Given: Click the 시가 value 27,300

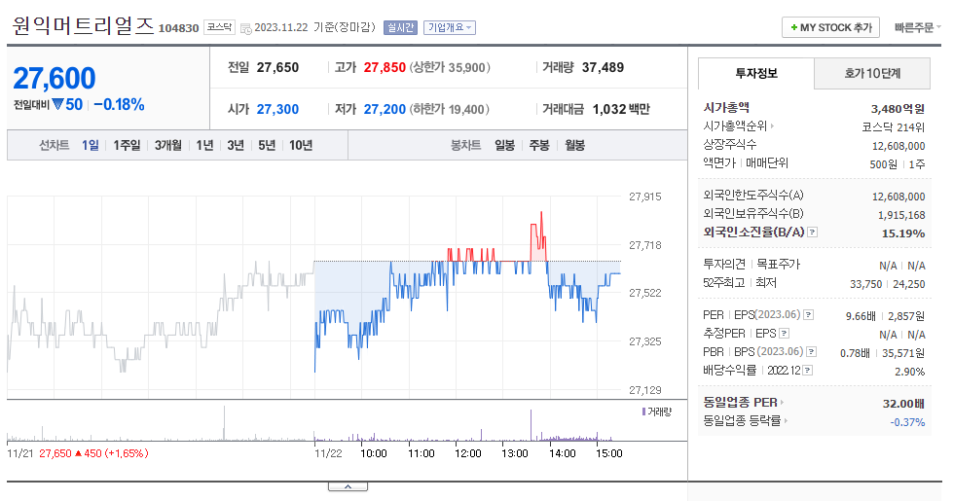Looking at the screenshot, I should pyautogui.click(x=277, y=109).
